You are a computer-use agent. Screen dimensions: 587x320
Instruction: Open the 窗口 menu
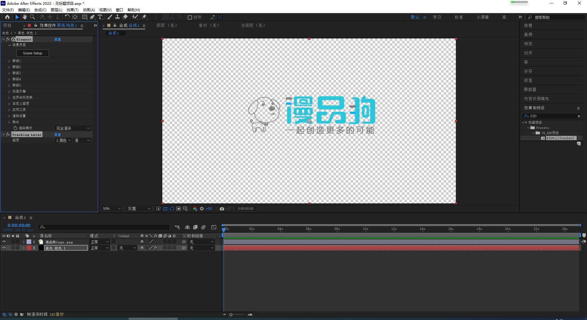tap(120, 10)
